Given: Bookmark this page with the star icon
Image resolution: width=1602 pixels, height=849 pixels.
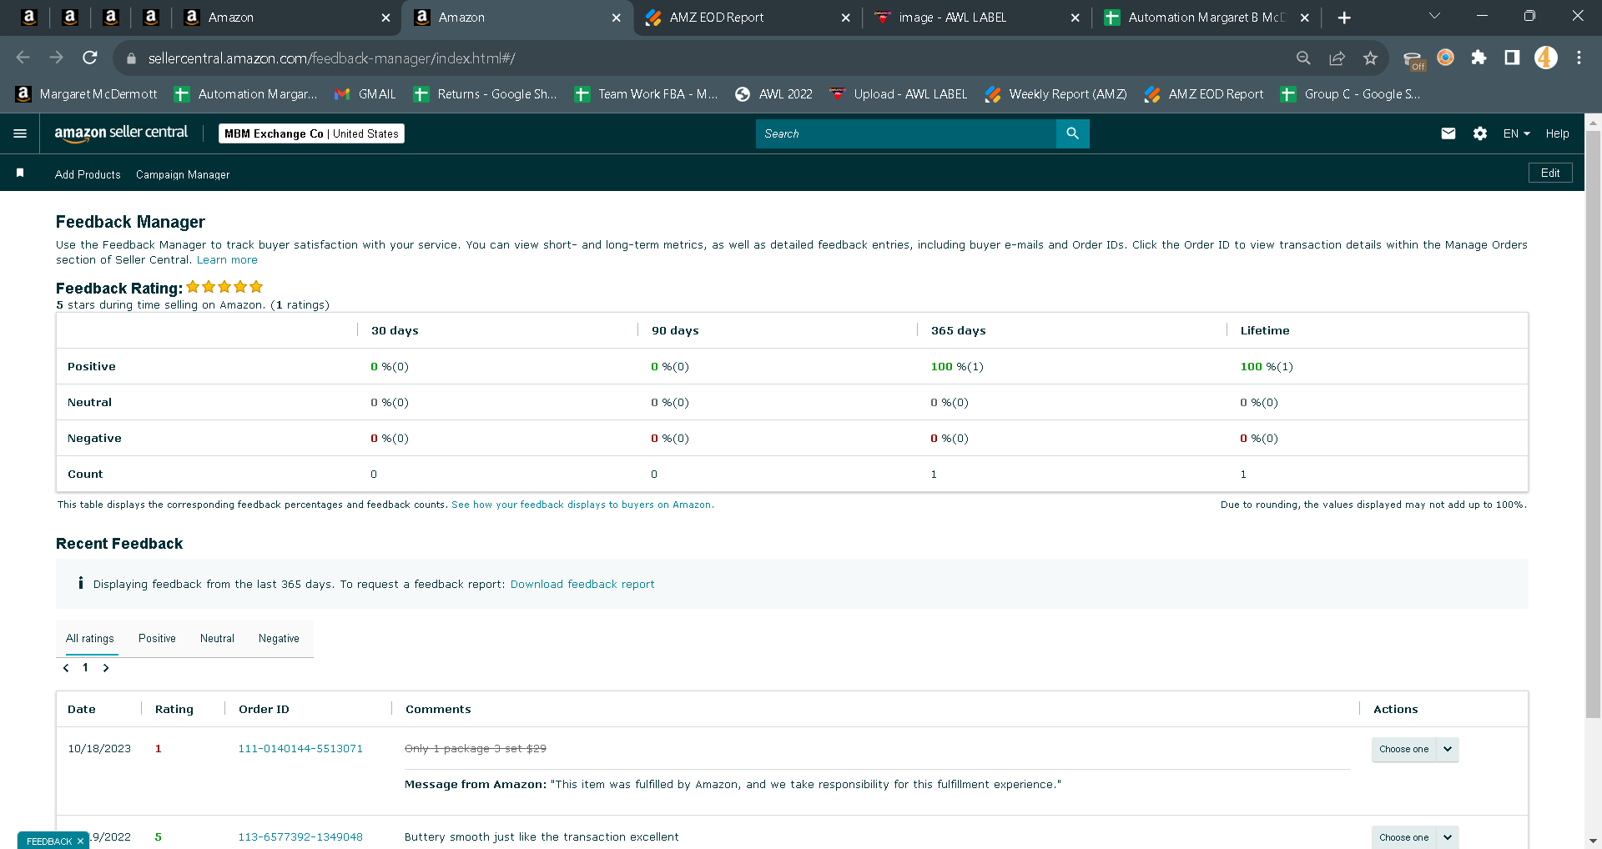Looking at the screenshot, I should click(x=1370, y=58).
